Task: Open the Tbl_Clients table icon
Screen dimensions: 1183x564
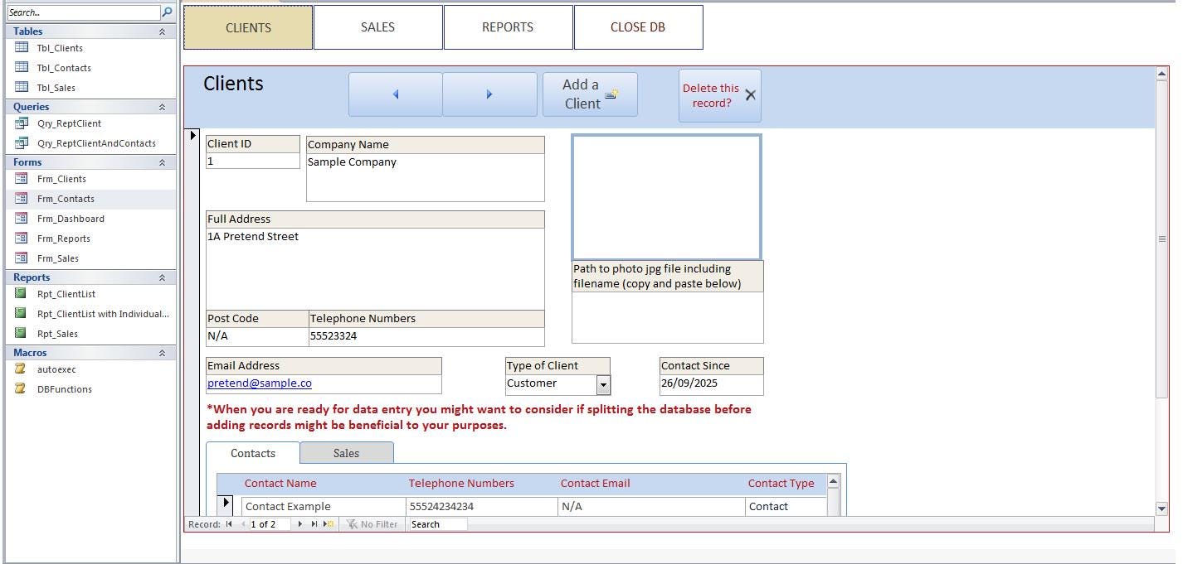Action: coord(22,47)
